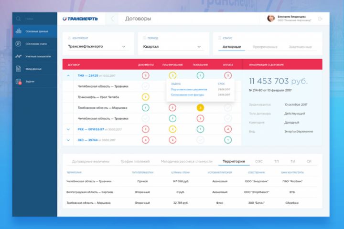
Task: Click РКК — 001453-87 Планирование yellow badge
Action: (x=172, y=129)
